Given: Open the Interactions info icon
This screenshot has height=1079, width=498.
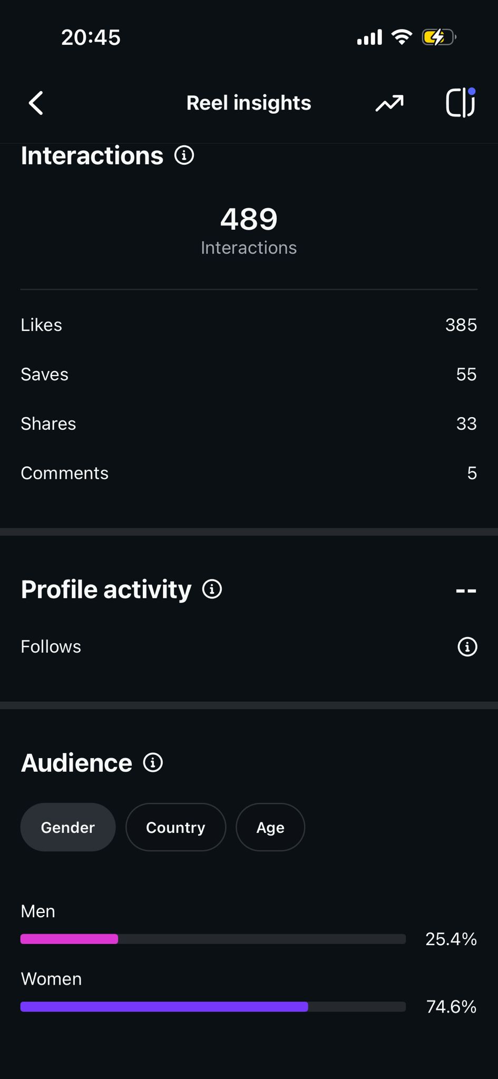Looking at the screenshot, I should point(184,155).
